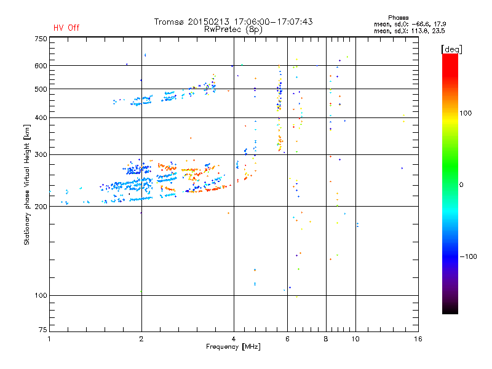492x369 pixels.
Task: Click the y-axis label '200'
Action: click(41, 207)
